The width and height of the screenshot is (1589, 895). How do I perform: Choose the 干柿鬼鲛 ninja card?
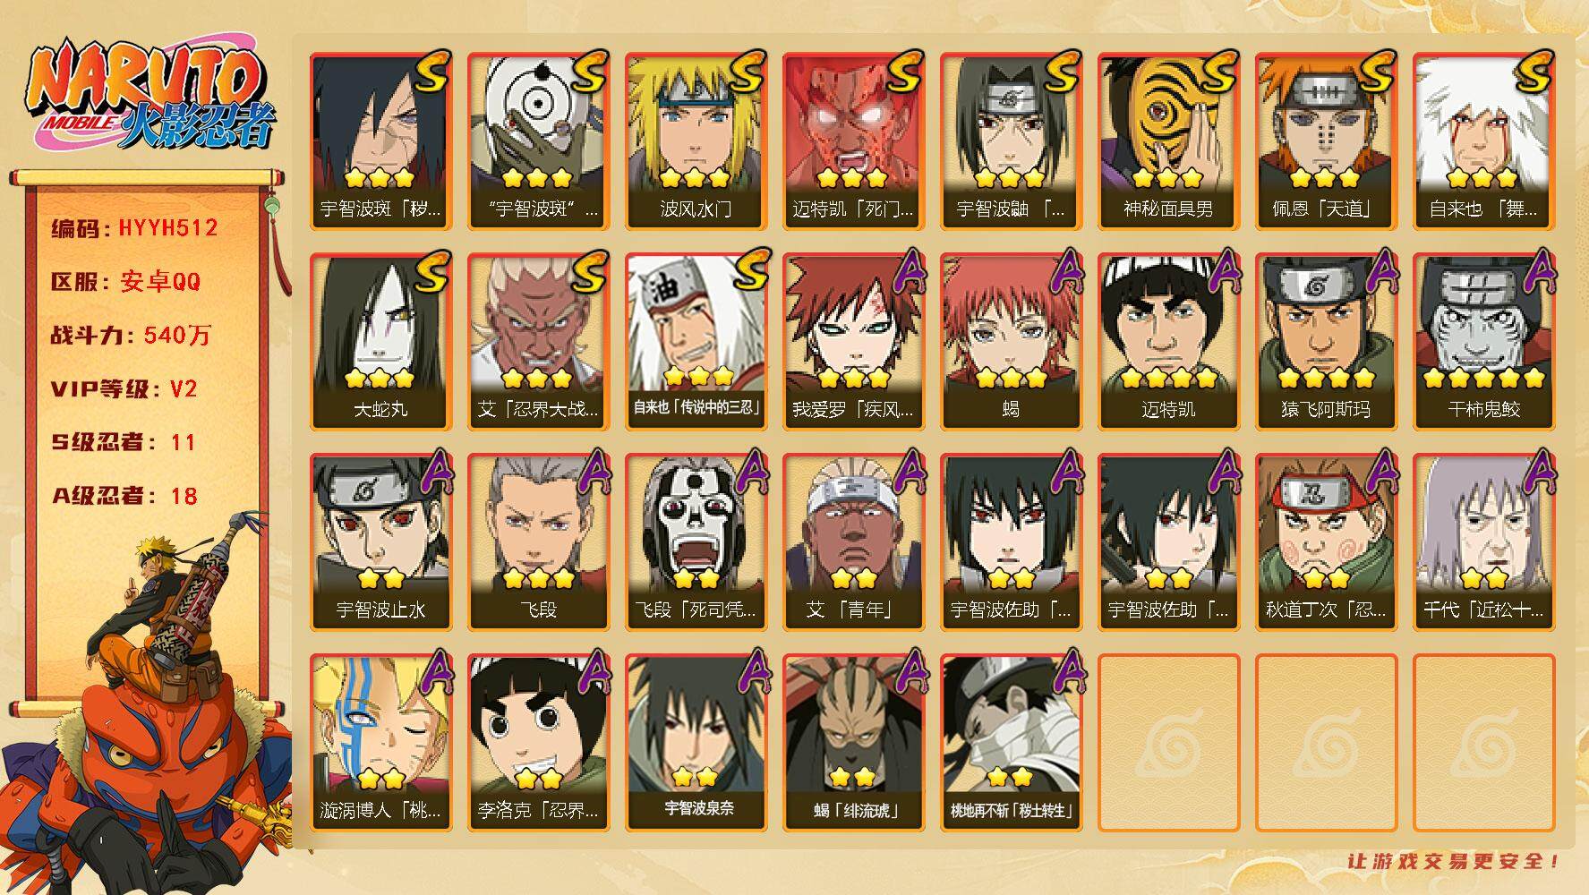click(x=1483, y=342)
